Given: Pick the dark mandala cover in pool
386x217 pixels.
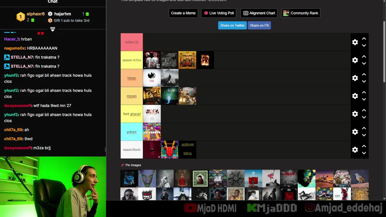Looking at the screenshot, I should click(x=236, y=178).
